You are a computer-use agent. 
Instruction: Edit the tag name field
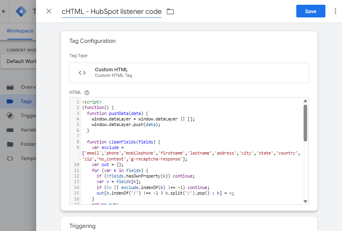click(111, 11)
